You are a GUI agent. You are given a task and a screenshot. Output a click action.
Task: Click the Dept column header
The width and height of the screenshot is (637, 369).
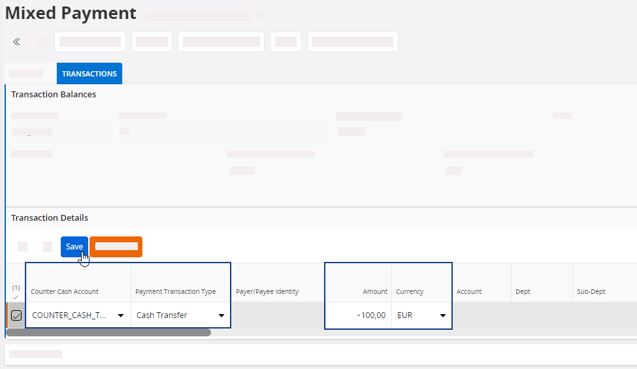(523, 291)
